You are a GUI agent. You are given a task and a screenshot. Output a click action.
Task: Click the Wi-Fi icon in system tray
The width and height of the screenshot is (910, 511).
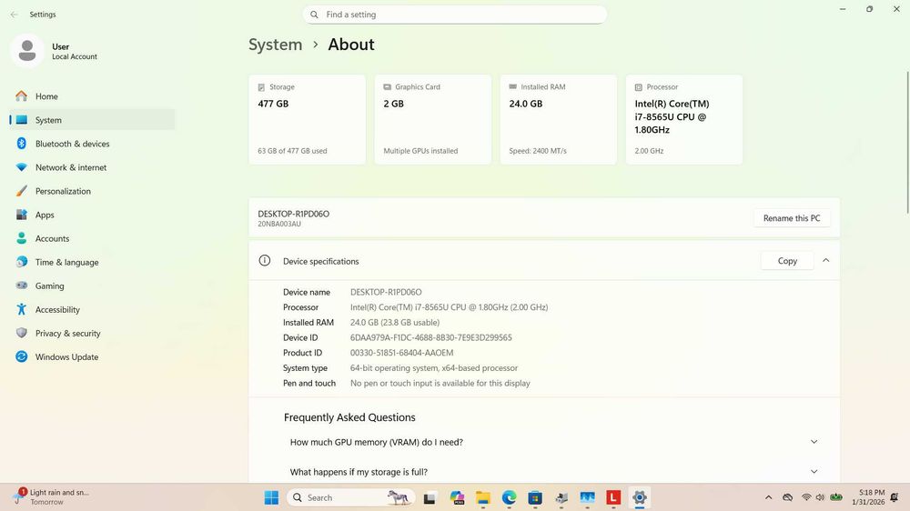click(x=806, y=497)
